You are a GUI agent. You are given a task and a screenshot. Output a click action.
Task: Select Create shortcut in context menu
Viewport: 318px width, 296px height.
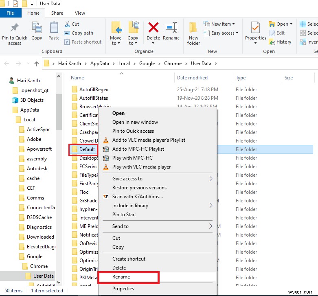click(129, 259)
